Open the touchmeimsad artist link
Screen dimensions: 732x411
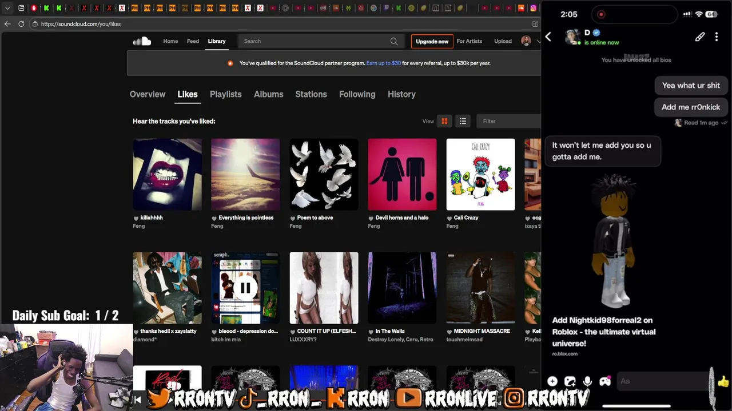pyautogui.click(x=465, y=340)
